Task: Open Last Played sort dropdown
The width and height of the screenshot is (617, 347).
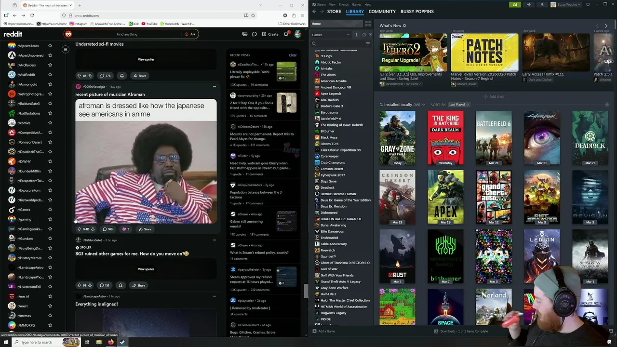Action: coord(459,105)
